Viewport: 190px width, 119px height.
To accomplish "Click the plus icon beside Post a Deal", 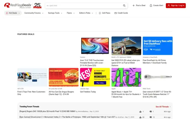I will click(134, 5).
